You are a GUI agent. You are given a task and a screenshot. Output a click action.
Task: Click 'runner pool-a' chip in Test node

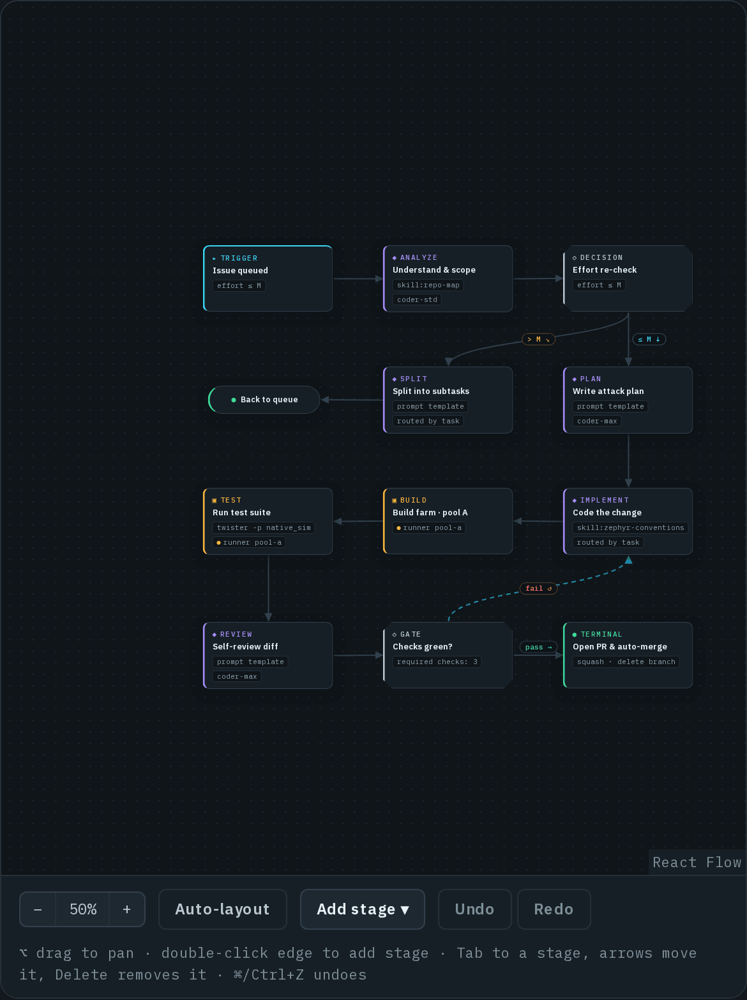(x=250, y=542)
